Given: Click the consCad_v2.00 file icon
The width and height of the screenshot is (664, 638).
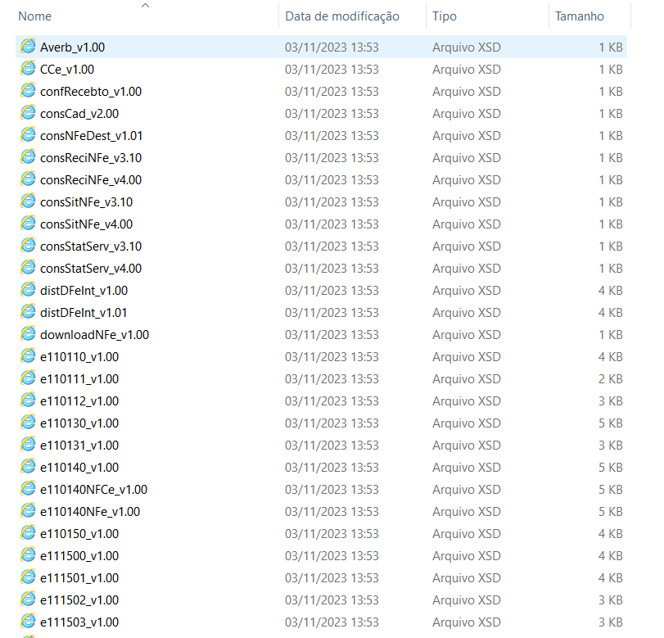Looking at the screenshot, I should [x=28, y=112].
